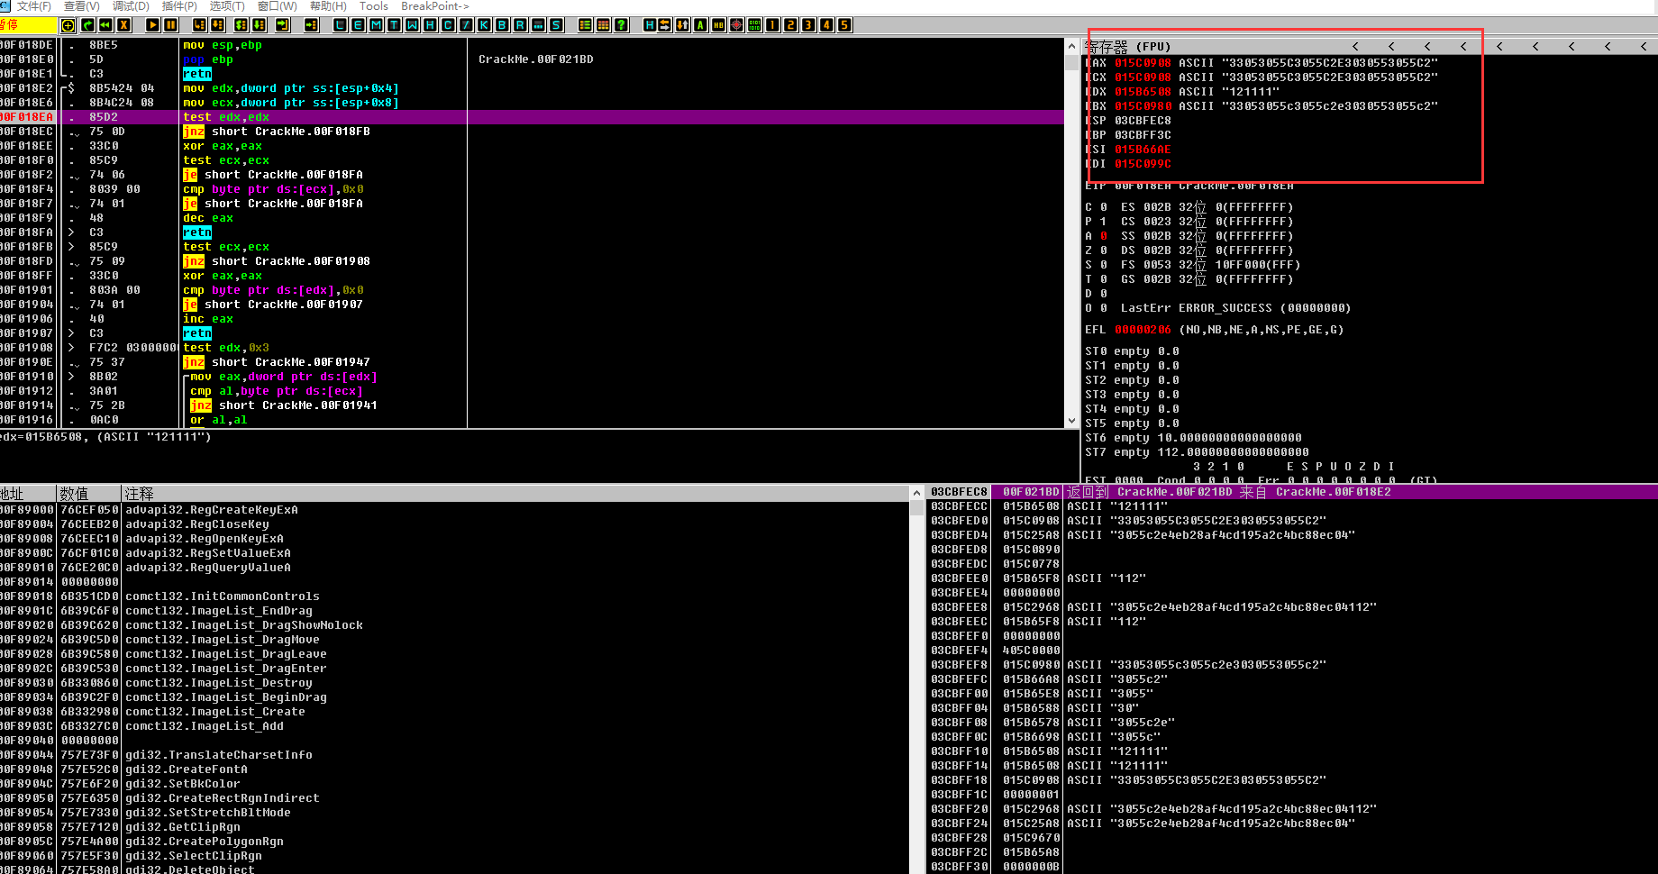Open the 选项(T) menu
Image resolution: width=1658 pixels, height=874 pixels.
click(227, 6)
